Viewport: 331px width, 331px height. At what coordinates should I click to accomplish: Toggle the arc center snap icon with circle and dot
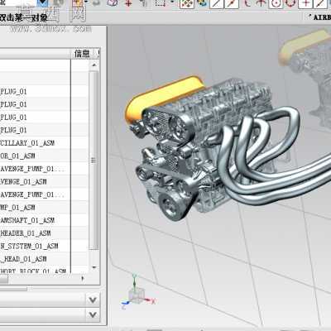click(x=276, y=3)
